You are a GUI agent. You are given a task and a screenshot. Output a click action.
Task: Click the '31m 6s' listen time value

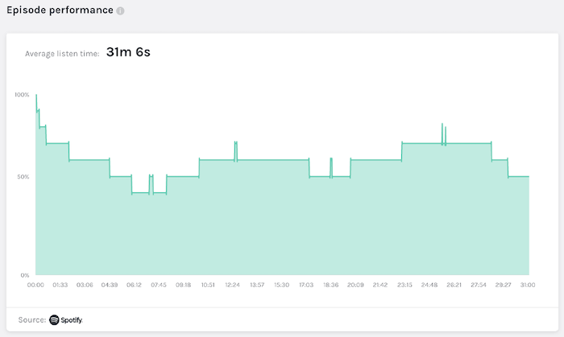click(128, 52)
